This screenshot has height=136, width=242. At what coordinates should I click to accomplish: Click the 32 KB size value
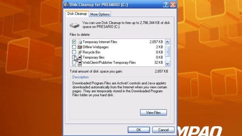pyautogui.click(x=158, y=62)
